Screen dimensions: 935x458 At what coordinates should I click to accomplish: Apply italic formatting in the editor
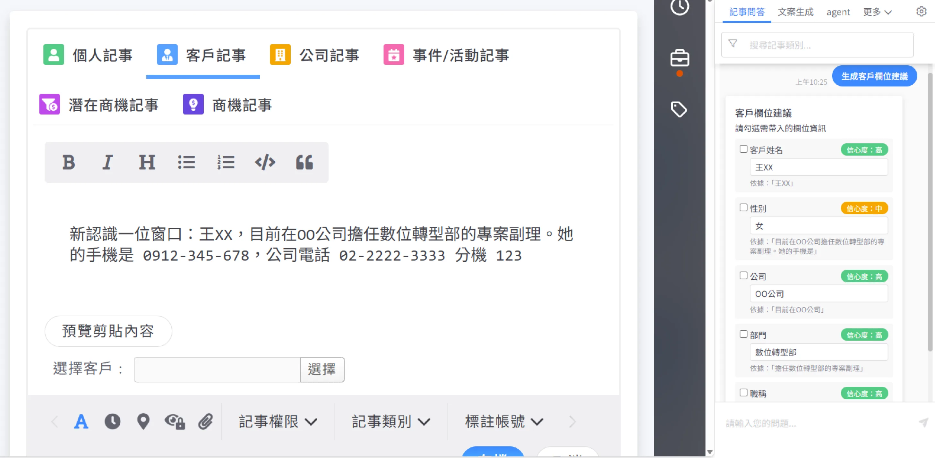pos(107,162)
